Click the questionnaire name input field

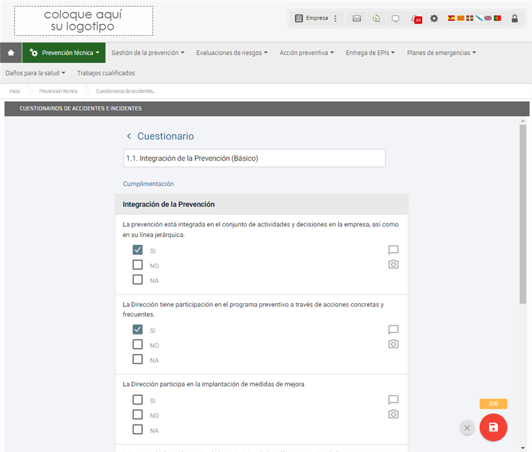[x=254, y=158]
